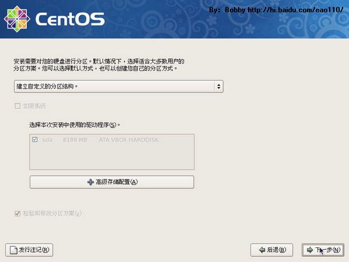Proceed with the 下一步(N) button
The height and width of the screenshot is (262, 349).
[323, 250]
